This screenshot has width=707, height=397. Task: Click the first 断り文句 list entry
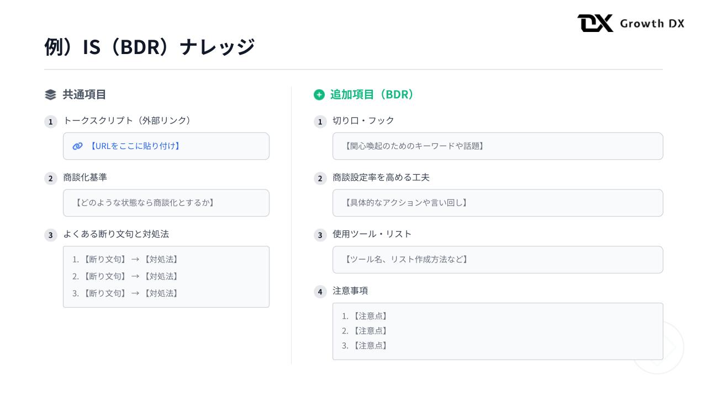126,259
